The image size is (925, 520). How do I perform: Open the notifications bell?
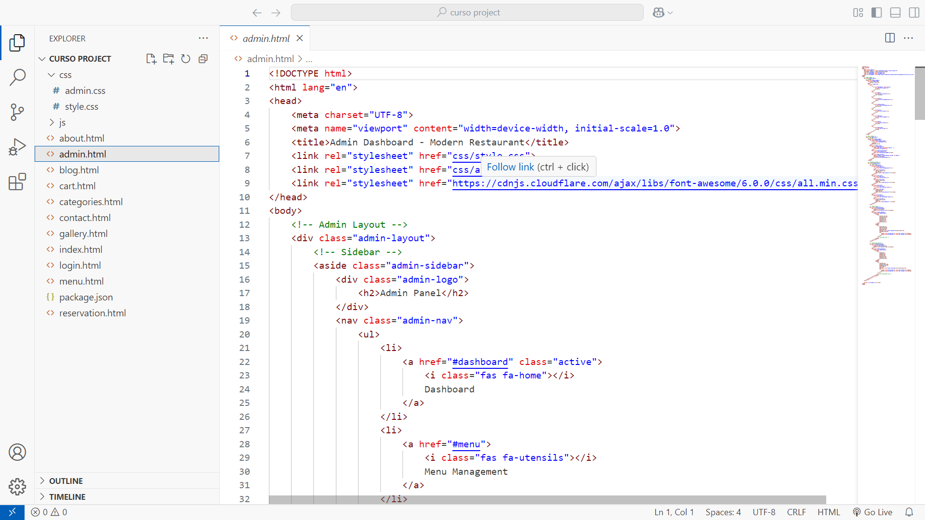pyautogui.click(x=909, y=512)
